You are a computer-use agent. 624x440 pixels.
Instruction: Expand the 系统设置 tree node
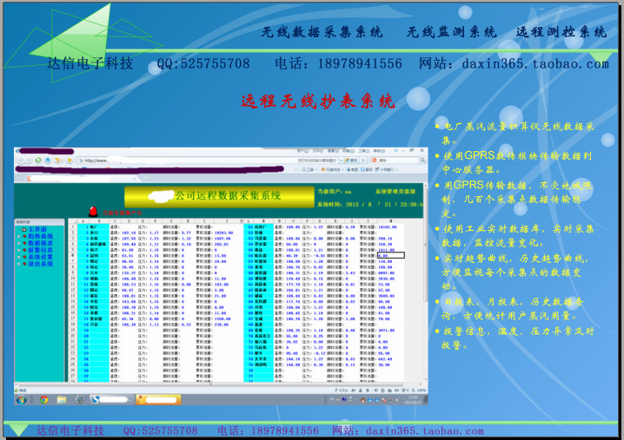coord(19,257)
